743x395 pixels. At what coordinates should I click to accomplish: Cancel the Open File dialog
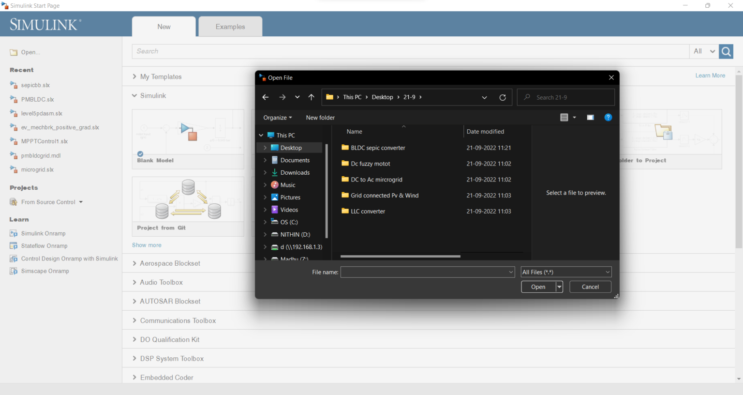click(590, 287)
